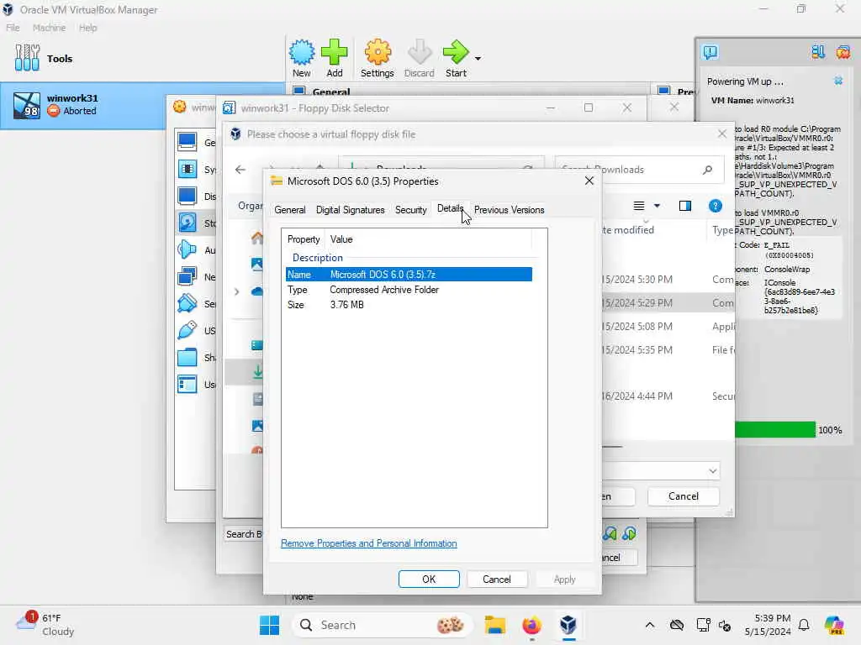Select file row dated 5:35 PM
Viewport: 861px width, 645px height.
668,350
